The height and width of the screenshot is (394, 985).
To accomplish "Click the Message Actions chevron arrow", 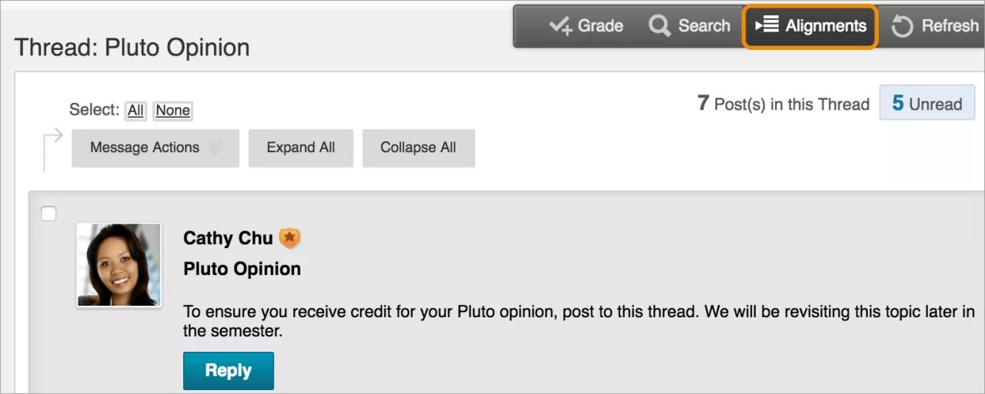I will [215, 148].
